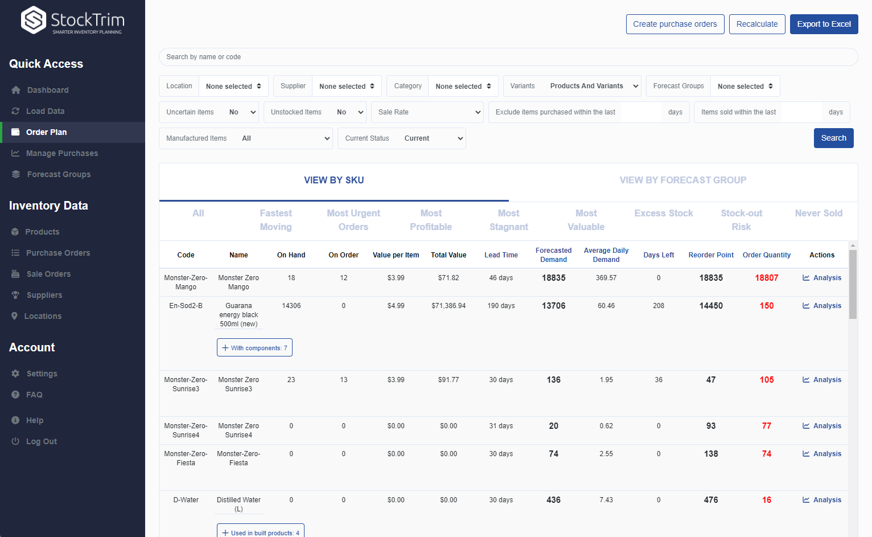Click Export to Excel button
872x537 pixels.
(x=824, y=24)
